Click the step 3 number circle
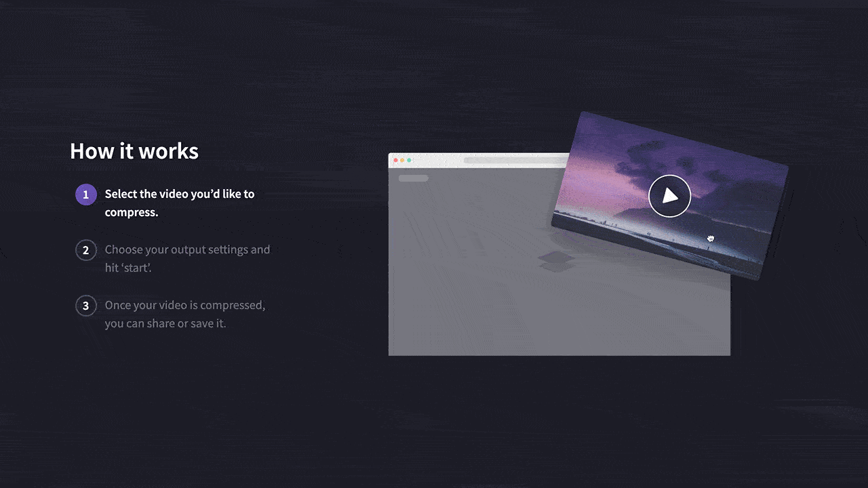 click(x=85, y=306)
